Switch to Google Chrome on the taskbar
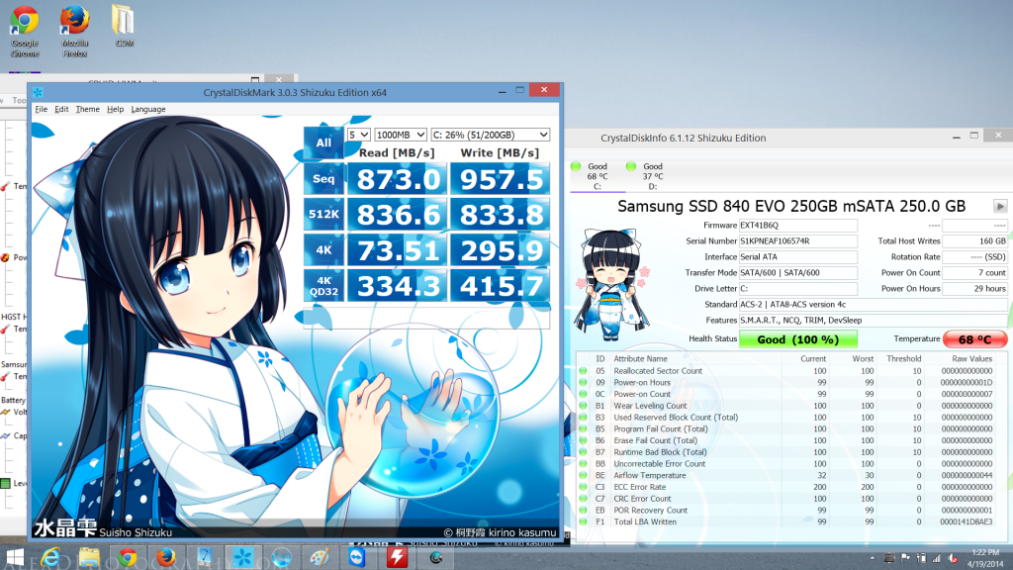This screenshot has width=1013, height=570. pyautogui.click(x=128, y=558)
